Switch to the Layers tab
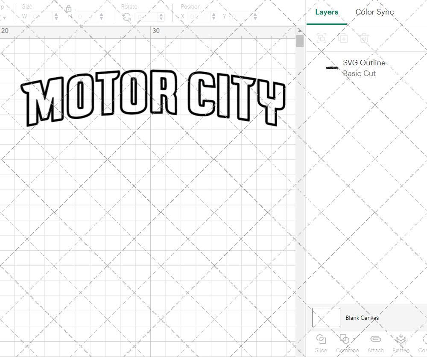 click(327, 12)
